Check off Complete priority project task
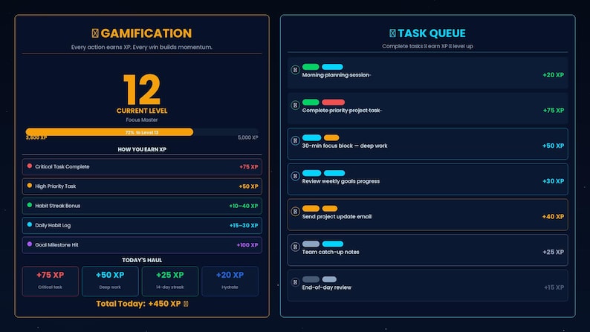Image resolution: width=590 pixels, height=332 pixels. [x=296, y=105]
